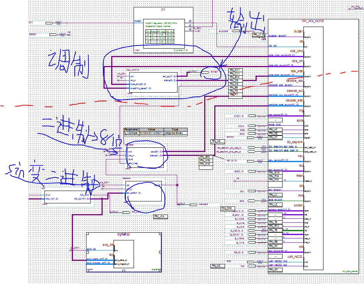The height and width of the screenshot is (284, 364).
Task: Click the KEY[2..0] input pin symbol
Action: pos(251,161)
